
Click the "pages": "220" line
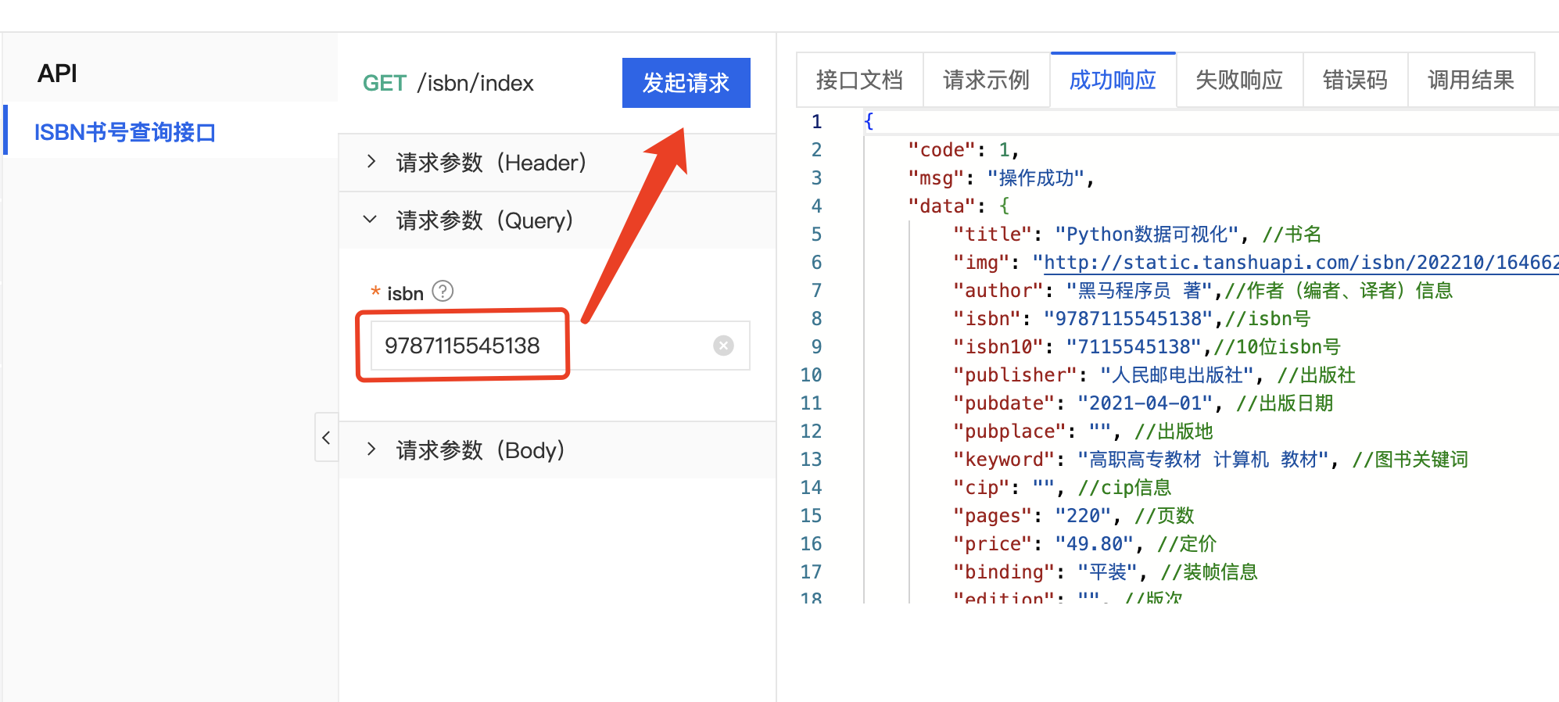point(1073,516)
